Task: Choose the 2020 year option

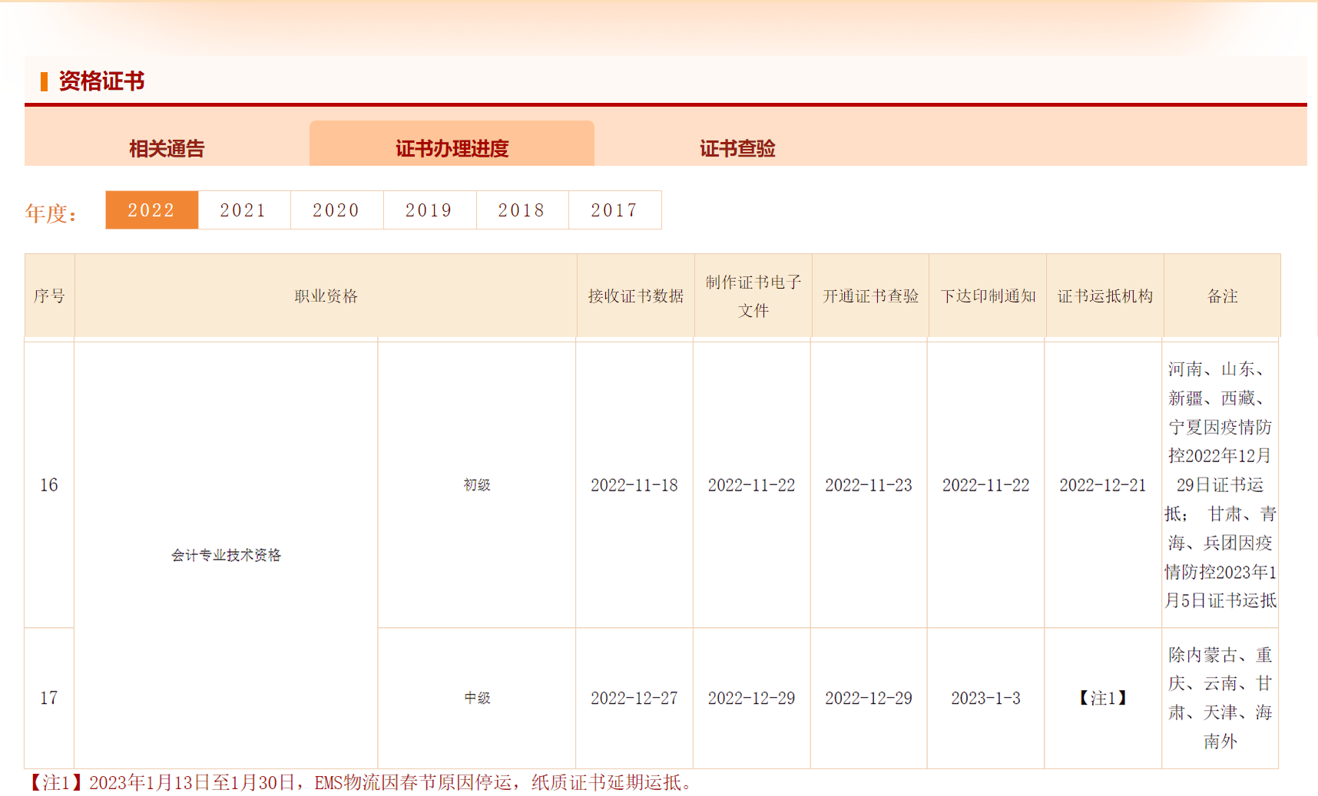Action: (336, 210)
